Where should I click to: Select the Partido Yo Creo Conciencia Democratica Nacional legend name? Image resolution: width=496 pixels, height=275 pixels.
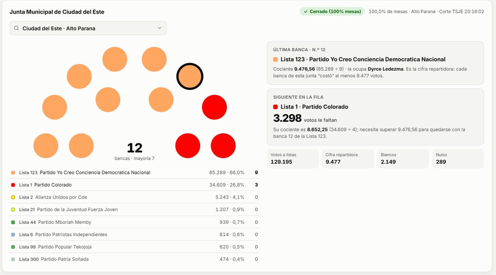95,173
